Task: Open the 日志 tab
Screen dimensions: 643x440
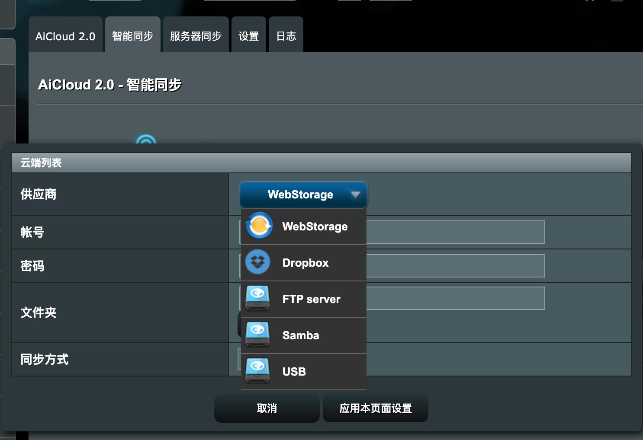Action: click(286, 35)
